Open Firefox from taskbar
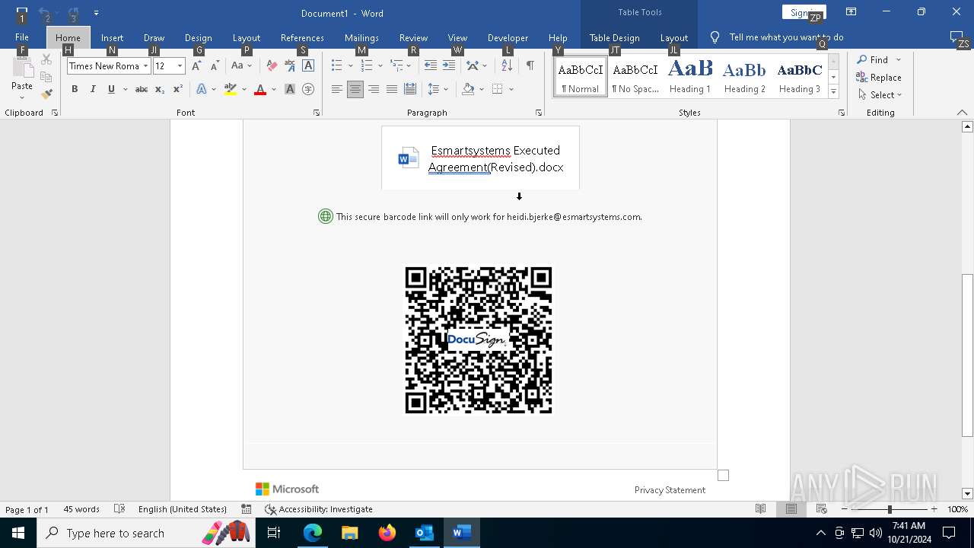Image resolution: width=974 pixels, height=548 pixels. 387,533
